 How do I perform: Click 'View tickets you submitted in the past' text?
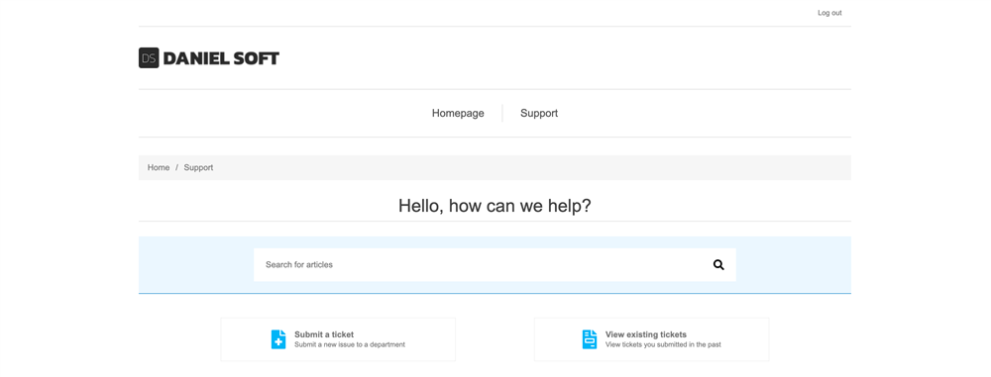663,344
